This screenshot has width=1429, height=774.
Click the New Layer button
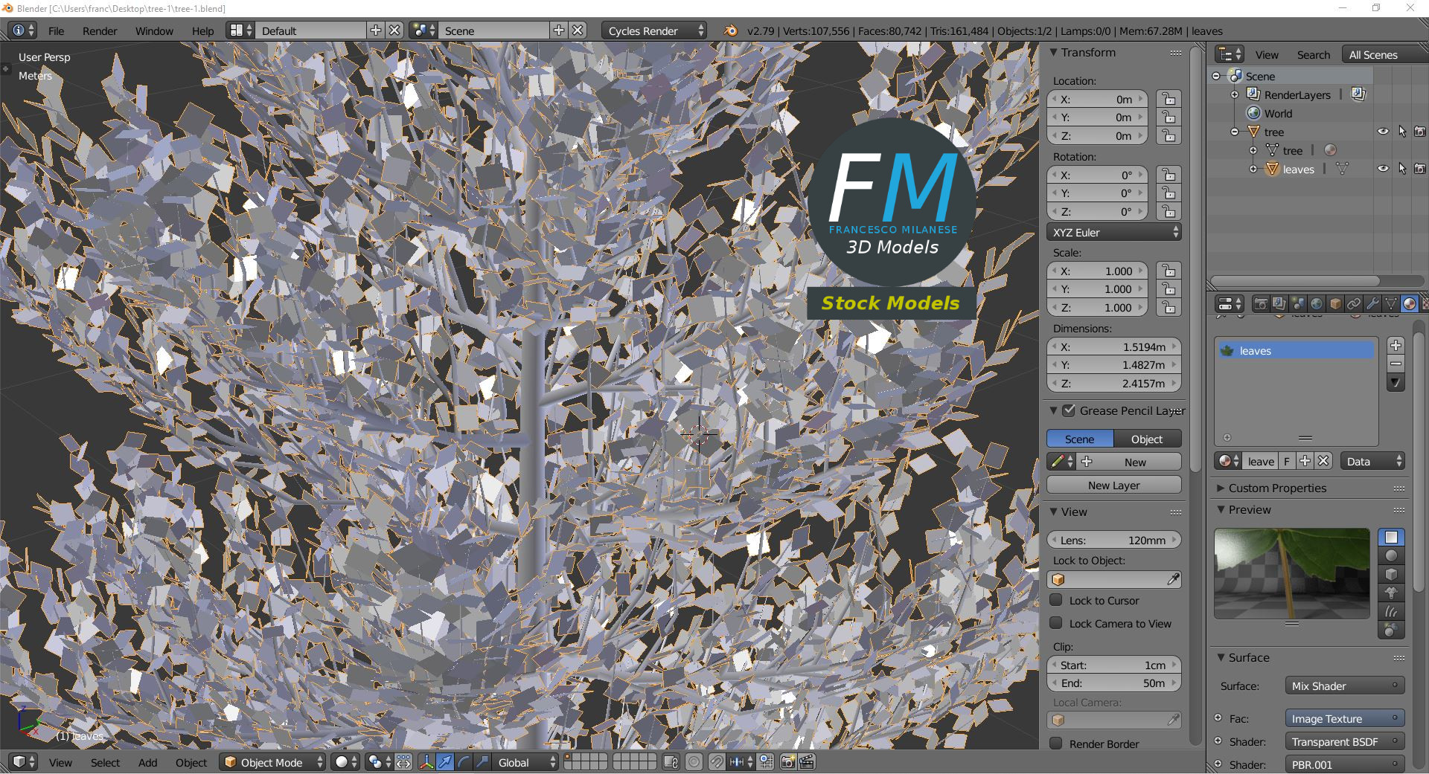point(1114,485)
